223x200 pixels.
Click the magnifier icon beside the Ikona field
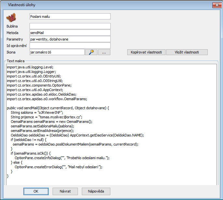pyautogui.click(x=91, y=52)
